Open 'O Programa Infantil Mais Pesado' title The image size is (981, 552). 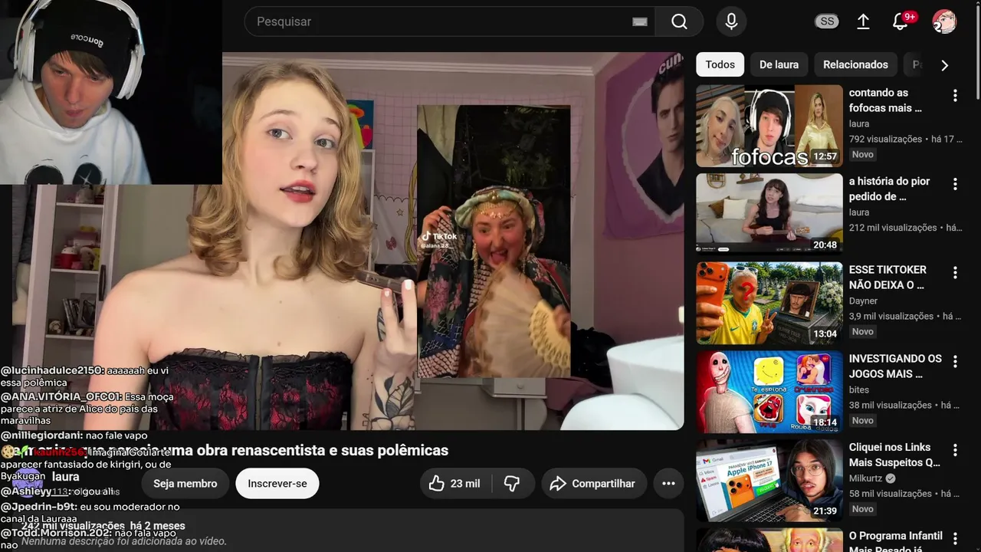895,542
